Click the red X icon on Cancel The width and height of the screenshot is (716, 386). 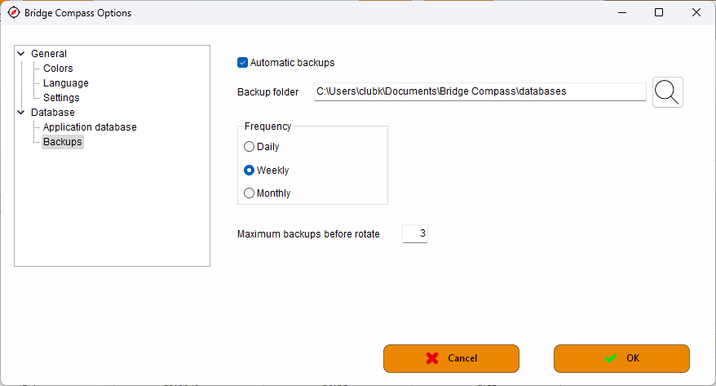click(432, 358)
